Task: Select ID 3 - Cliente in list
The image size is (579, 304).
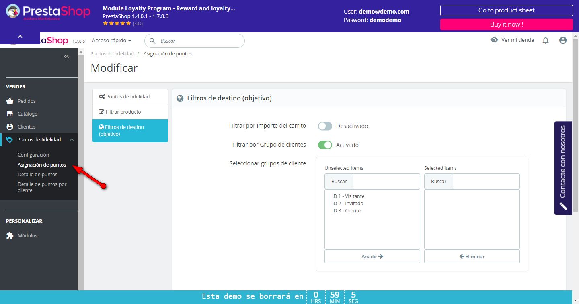Action: 346,211
